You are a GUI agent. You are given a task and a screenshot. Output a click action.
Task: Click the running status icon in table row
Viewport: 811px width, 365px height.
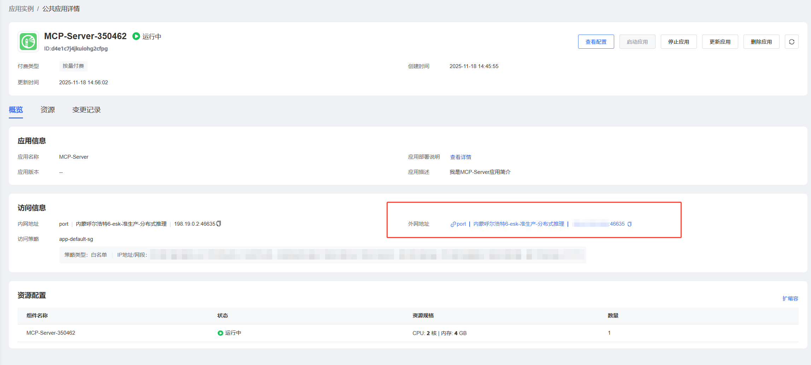point(220,333)
